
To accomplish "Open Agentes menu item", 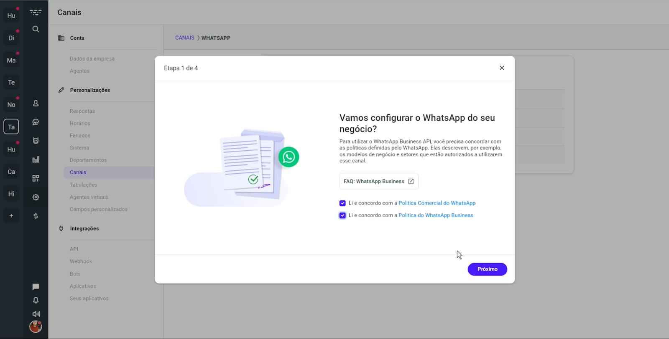I will click(x=79, y=71).
